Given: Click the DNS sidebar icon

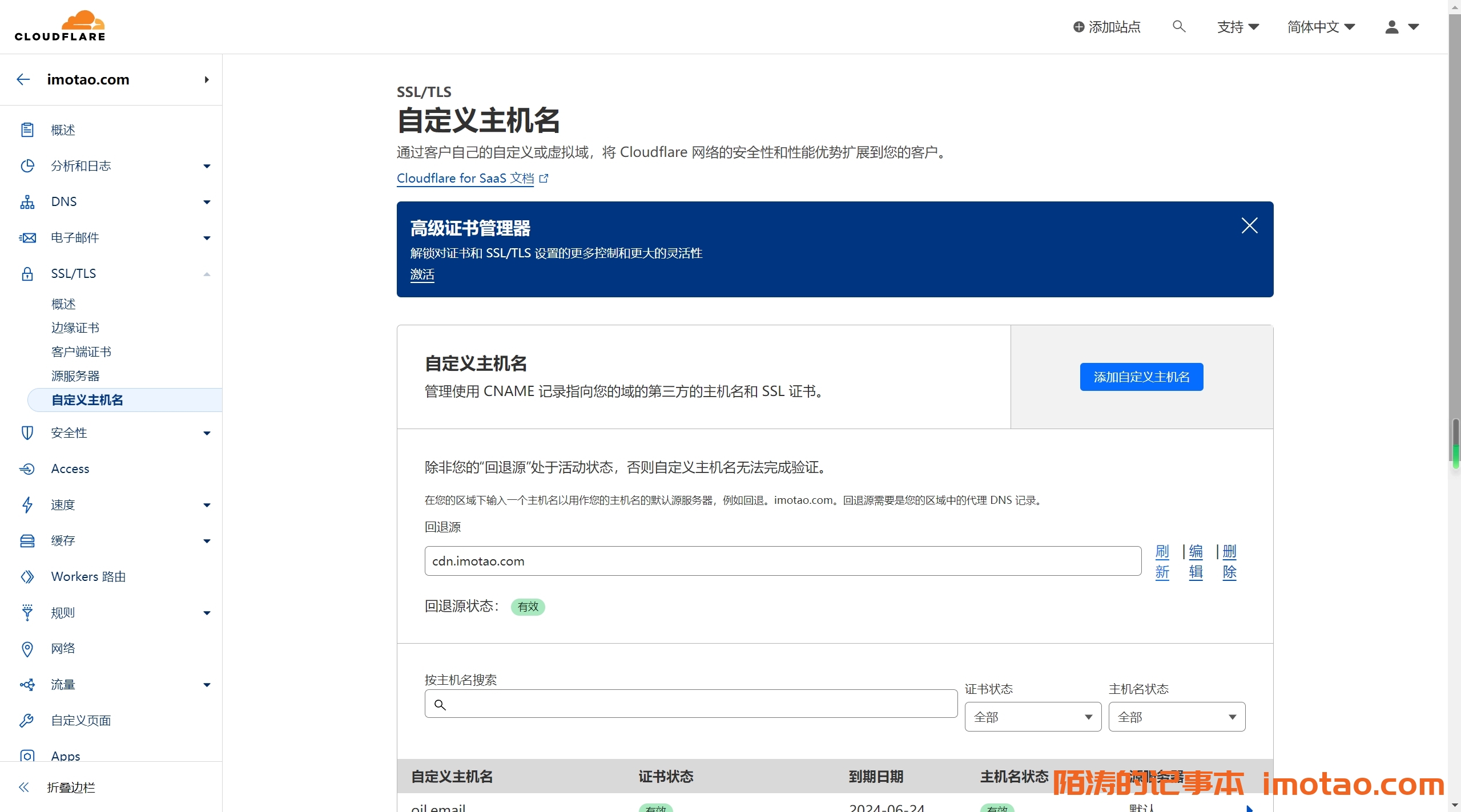Looking at the screenshot, I should coord(27,201).
